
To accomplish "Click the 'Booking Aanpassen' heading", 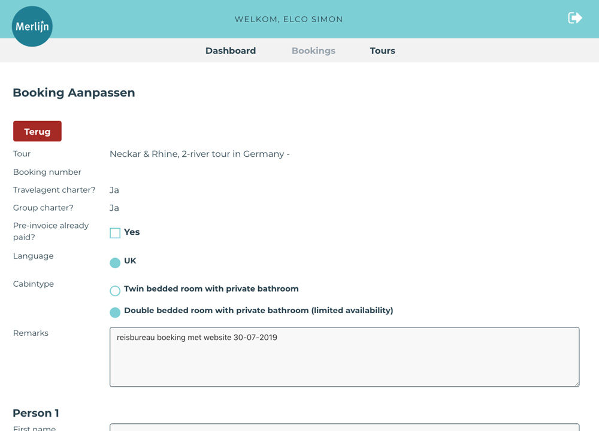I will coord(74,93).
